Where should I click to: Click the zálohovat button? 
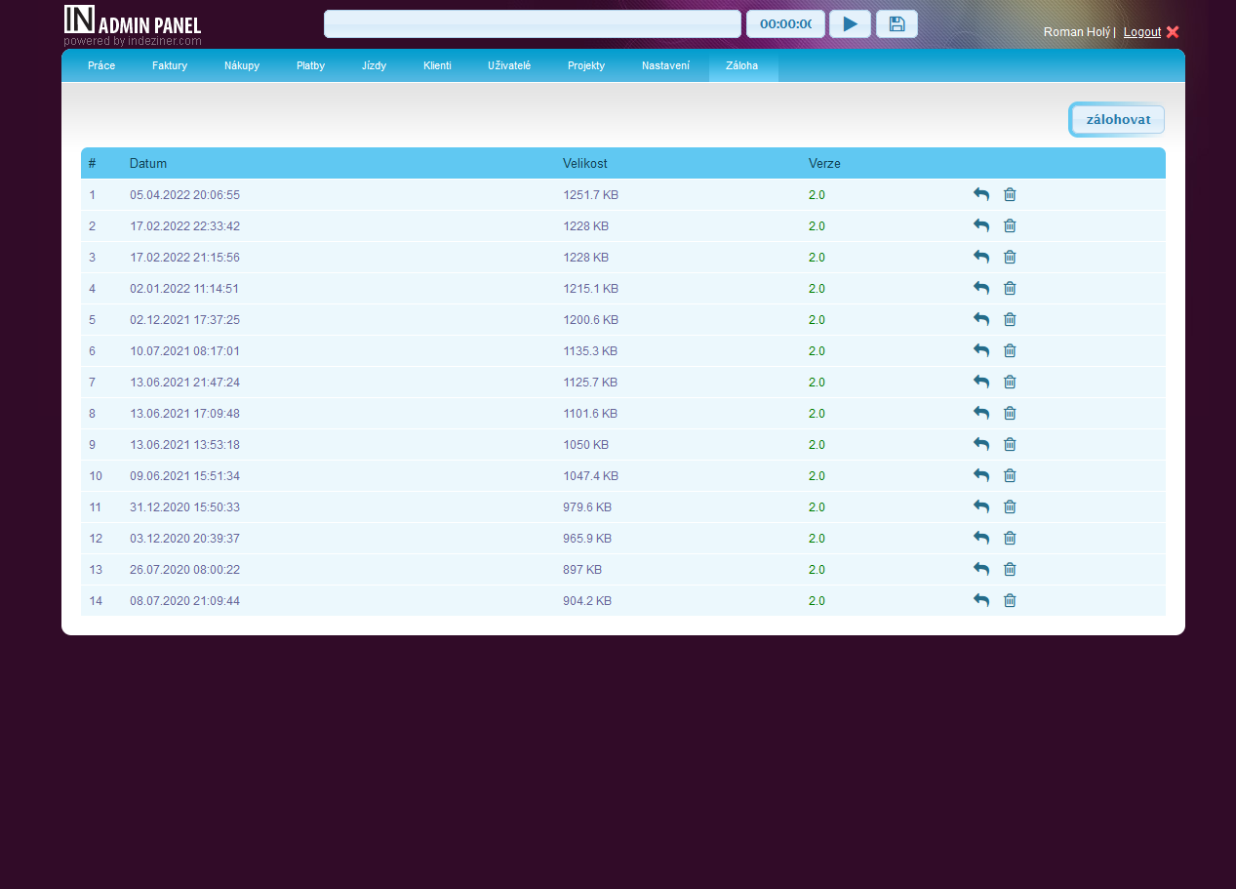click(1117, 119)
